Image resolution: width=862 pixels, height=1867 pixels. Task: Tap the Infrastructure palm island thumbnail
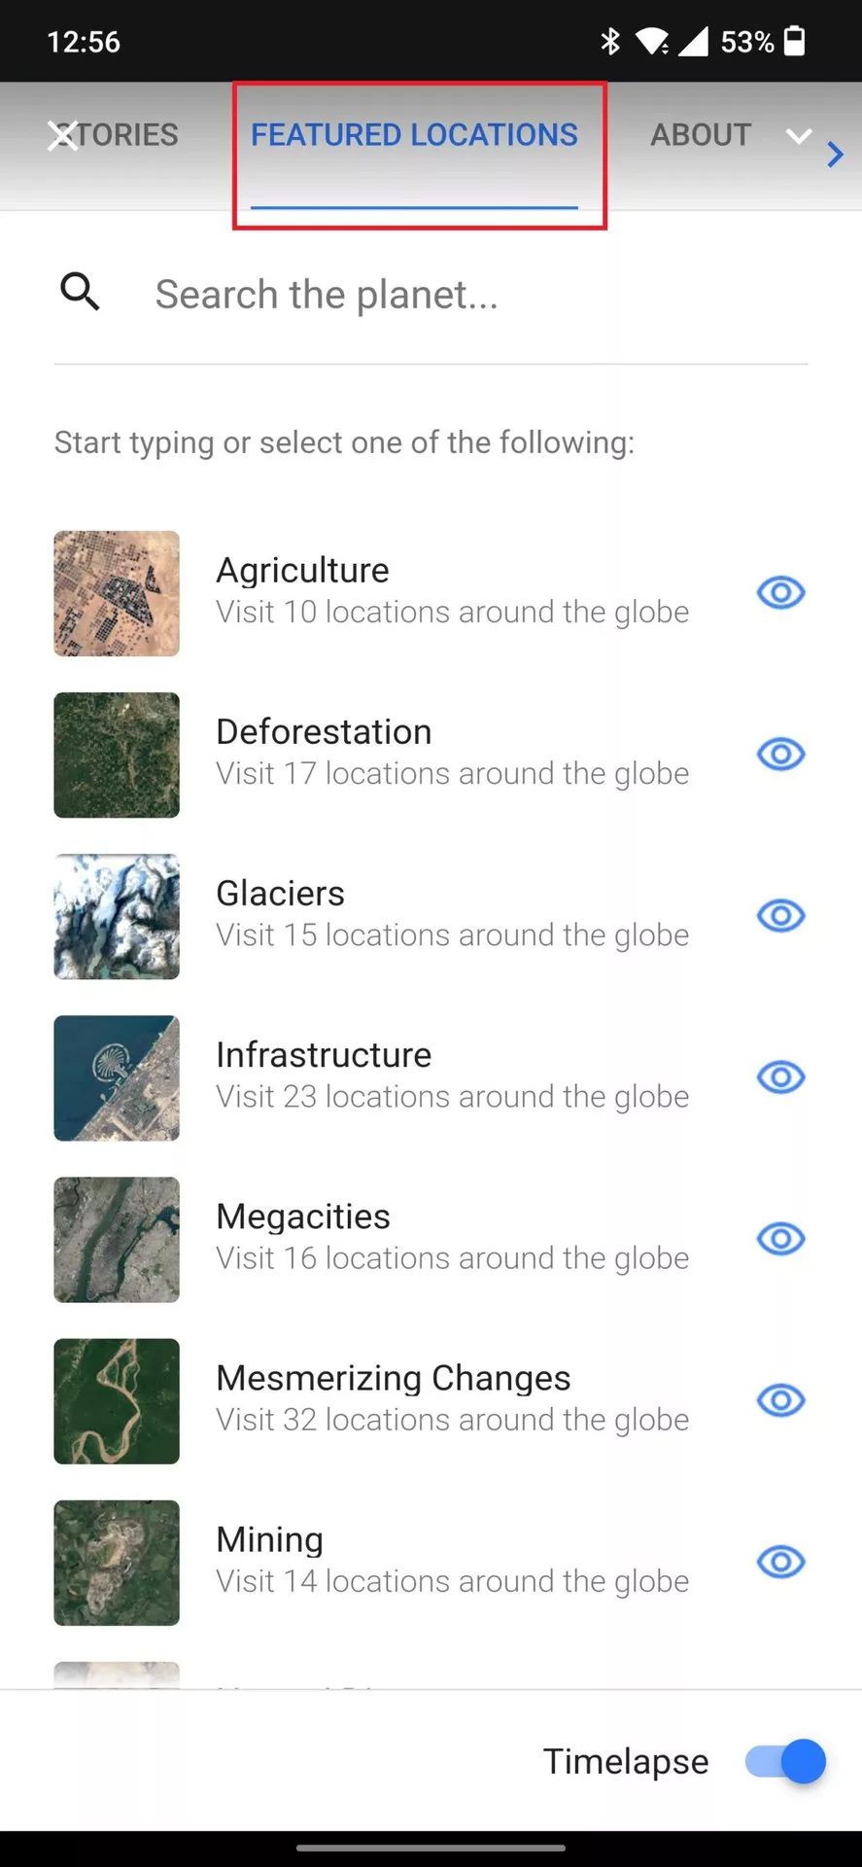coord(117,1077)
